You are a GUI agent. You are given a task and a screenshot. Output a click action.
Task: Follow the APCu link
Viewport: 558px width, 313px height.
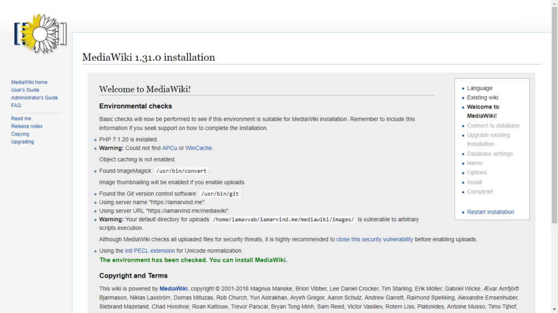point(169,148)
